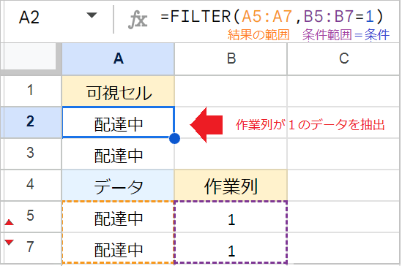This screenshot has width=402, height=266.
Task: Select column B header
Action: pos(231,58)
